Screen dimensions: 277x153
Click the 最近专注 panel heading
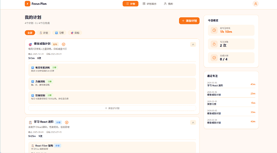point(212,76)
